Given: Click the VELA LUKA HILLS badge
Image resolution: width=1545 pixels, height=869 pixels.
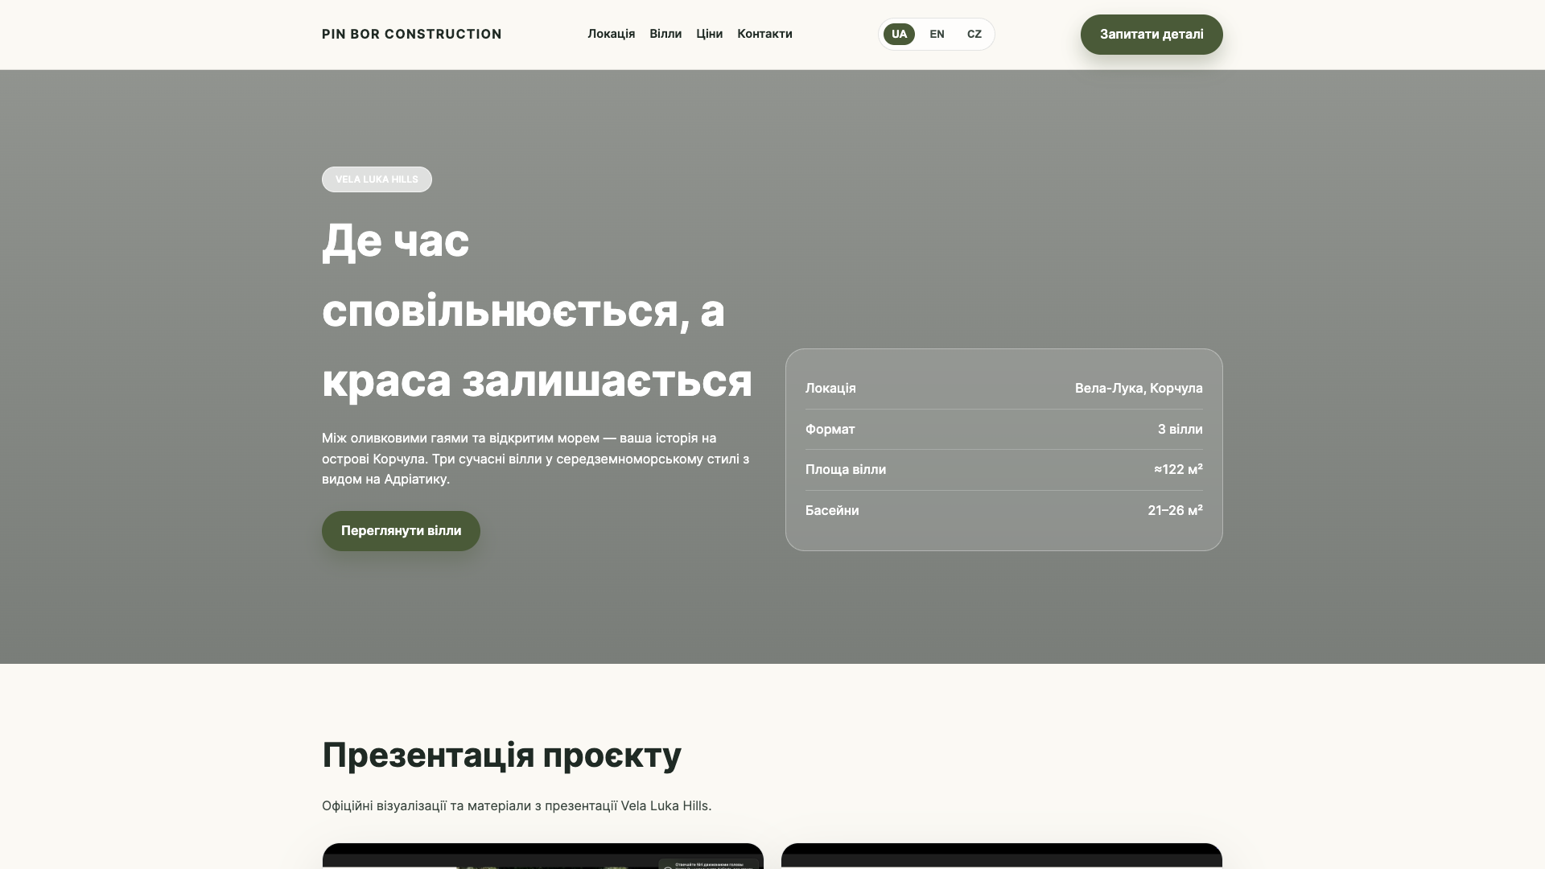Looking at the screenshot, I should coord(377,179).
